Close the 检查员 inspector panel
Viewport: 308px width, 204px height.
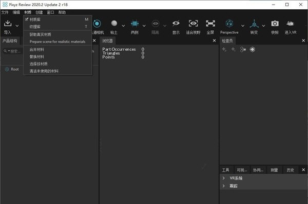[303, 40]
